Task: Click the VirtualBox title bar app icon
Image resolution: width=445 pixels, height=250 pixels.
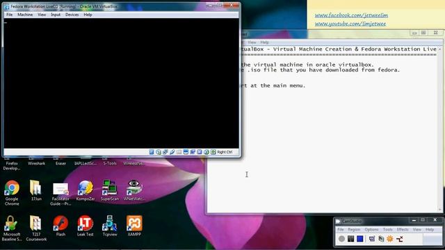Action: click(6, 6)
